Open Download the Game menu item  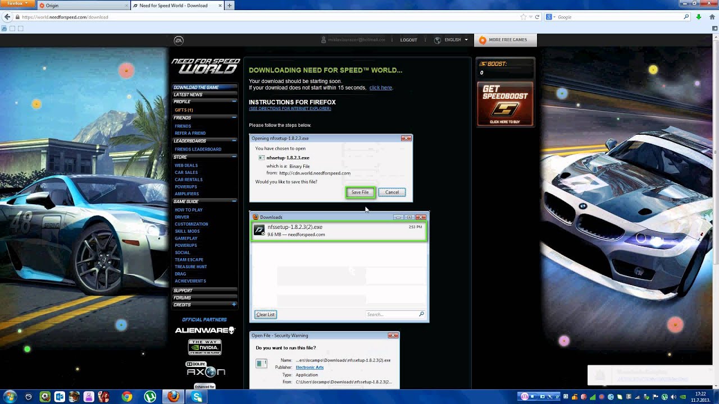coord(204,88)
